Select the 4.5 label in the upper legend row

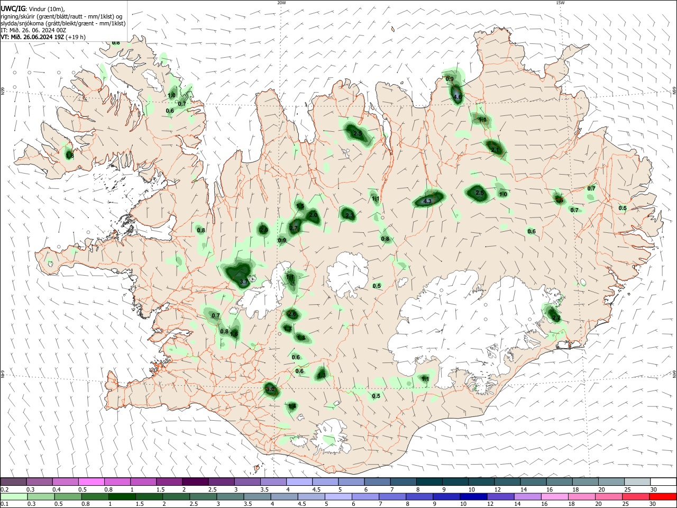(x=317, y=489)
